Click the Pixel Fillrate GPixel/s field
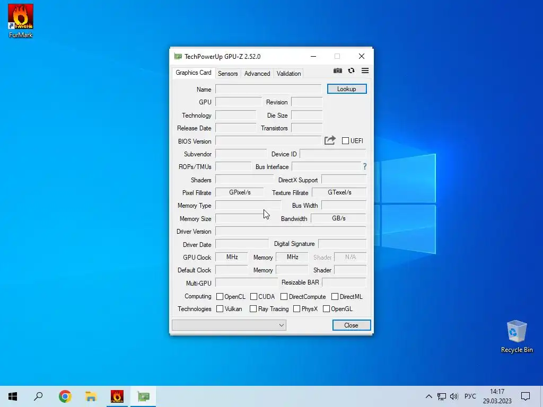This screenshot has height=407, width=543. [x=239, y=192]
